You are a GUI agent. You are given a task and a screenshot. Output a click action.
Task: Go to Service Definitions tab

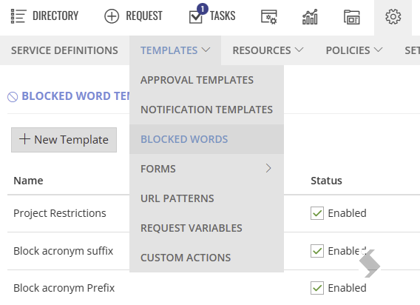pos(64,50)
